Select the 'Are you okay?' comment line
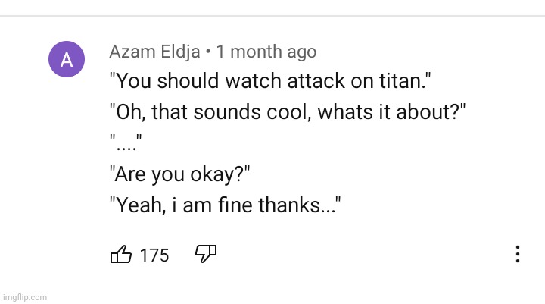Viewport: 545px width, 304px height. tap(179, 174)
